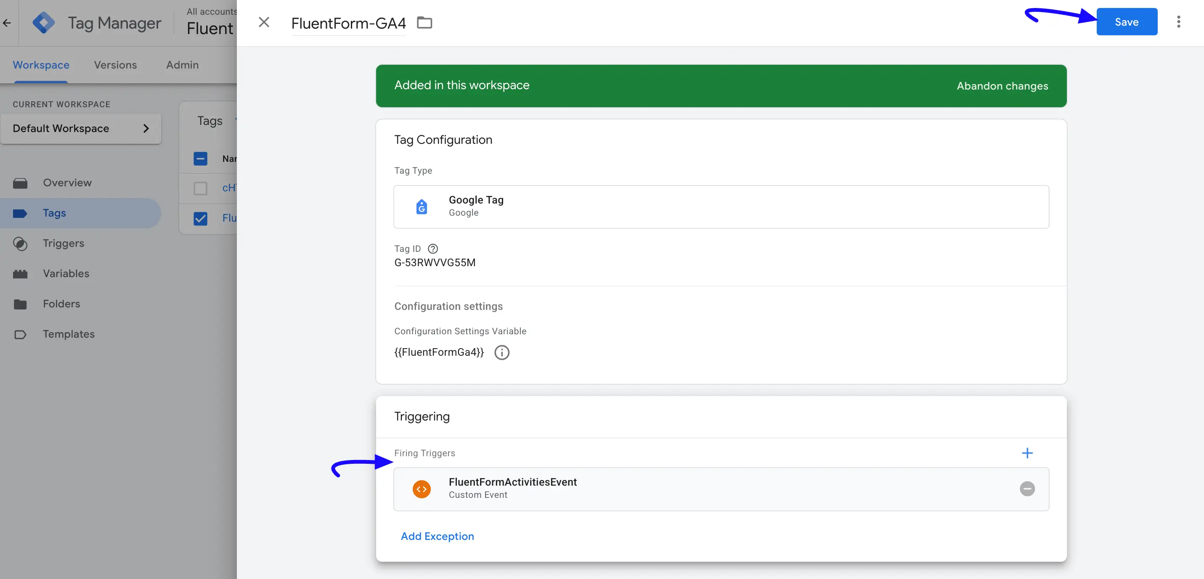1204x579 pixels.
Task: Open Tags in the sidebar
Action: [x=80, y=213]
